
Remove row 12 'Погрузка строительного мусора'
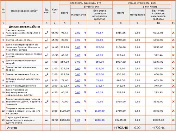click(x=173, y=111)
